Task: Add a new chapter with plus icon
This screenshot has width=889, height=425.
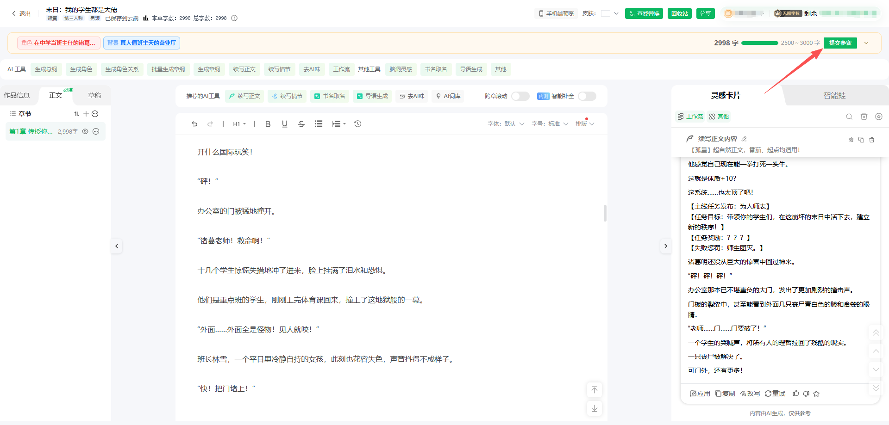Action: (86, 114)
